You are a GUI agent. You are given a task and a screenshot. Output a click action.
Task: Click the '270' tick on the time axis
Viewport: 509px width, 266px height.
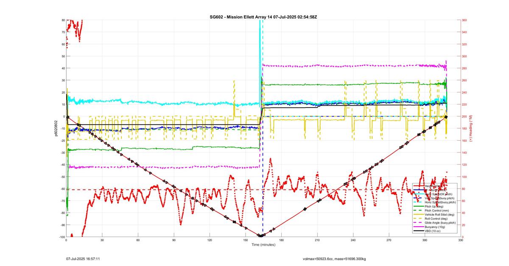click(389, 240)
